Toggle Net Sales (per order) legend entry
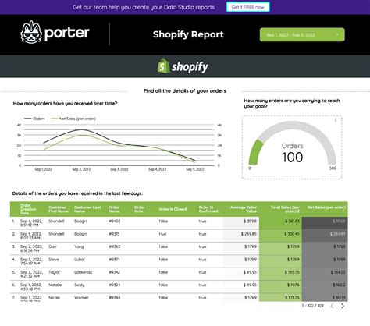Image resolution: width=370 pixels, height=326 pixels. 73,119
